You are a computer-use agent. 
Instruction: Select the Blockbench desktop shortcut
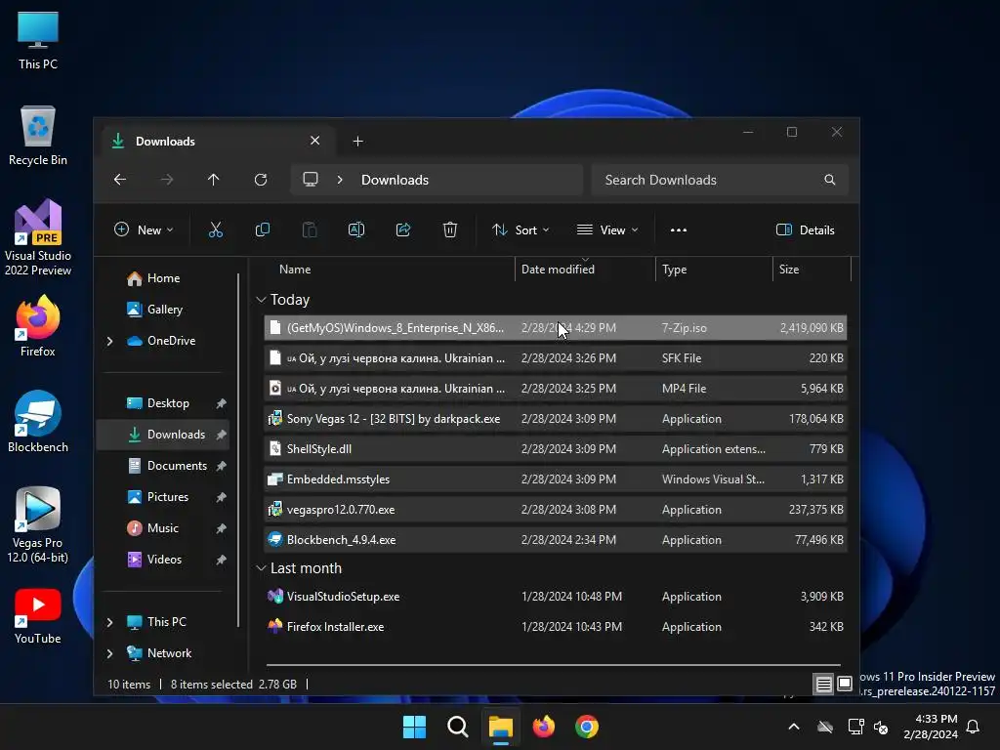38,422
